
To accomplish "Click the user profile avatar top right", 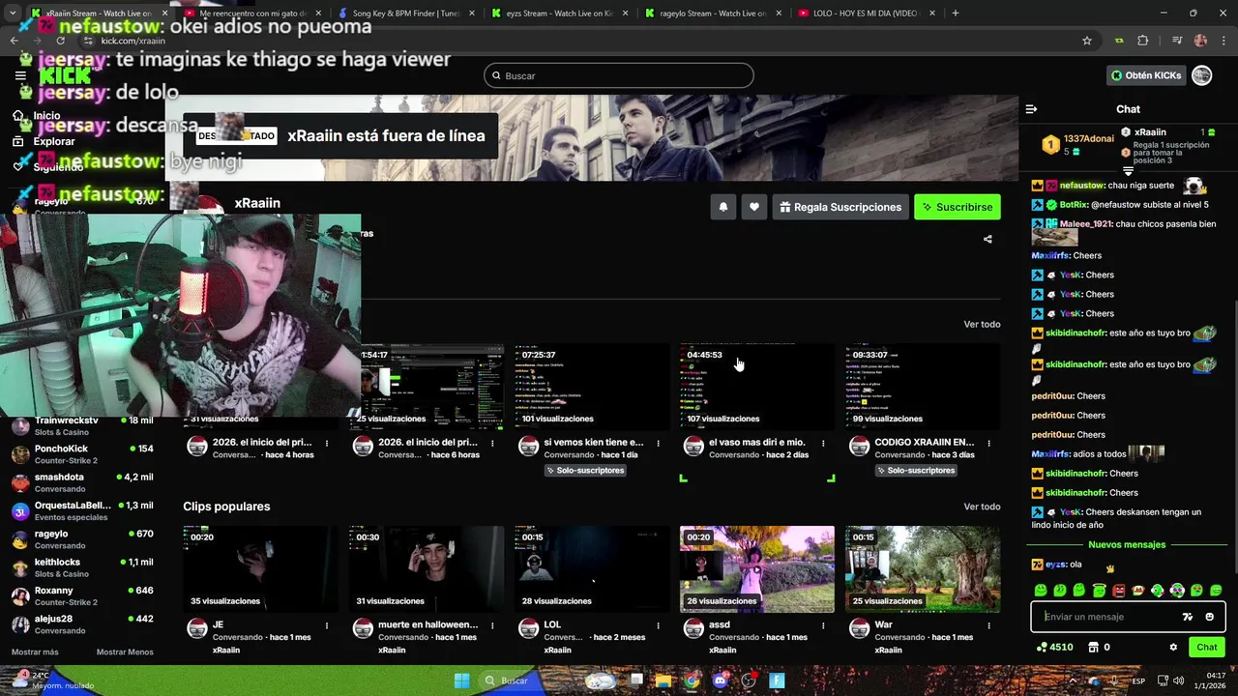I will pos(1201,75).
